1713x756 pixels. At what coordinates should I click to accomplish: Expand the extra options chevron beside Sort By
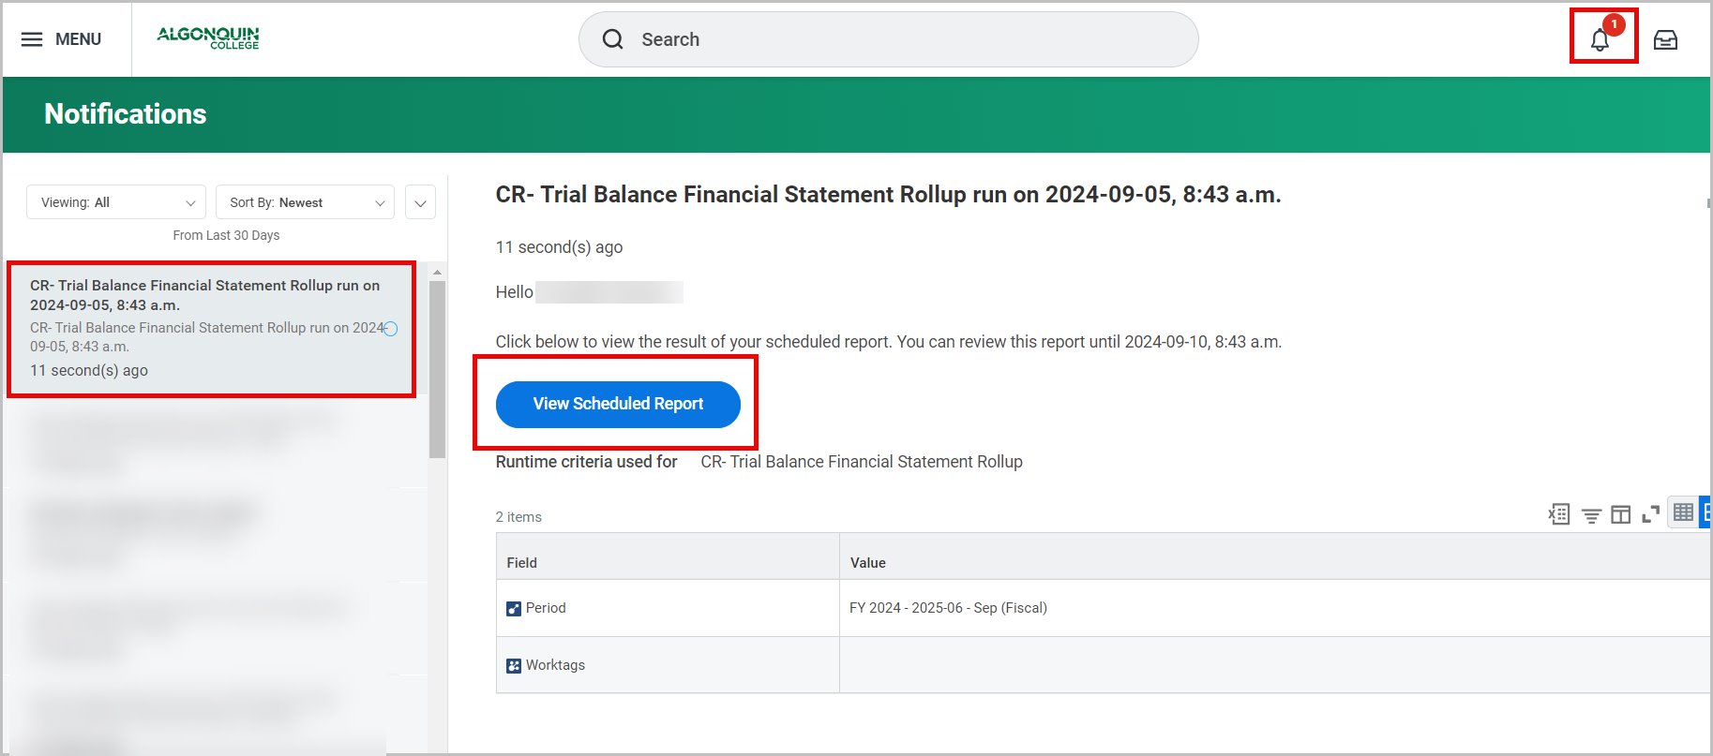(420, 203)
